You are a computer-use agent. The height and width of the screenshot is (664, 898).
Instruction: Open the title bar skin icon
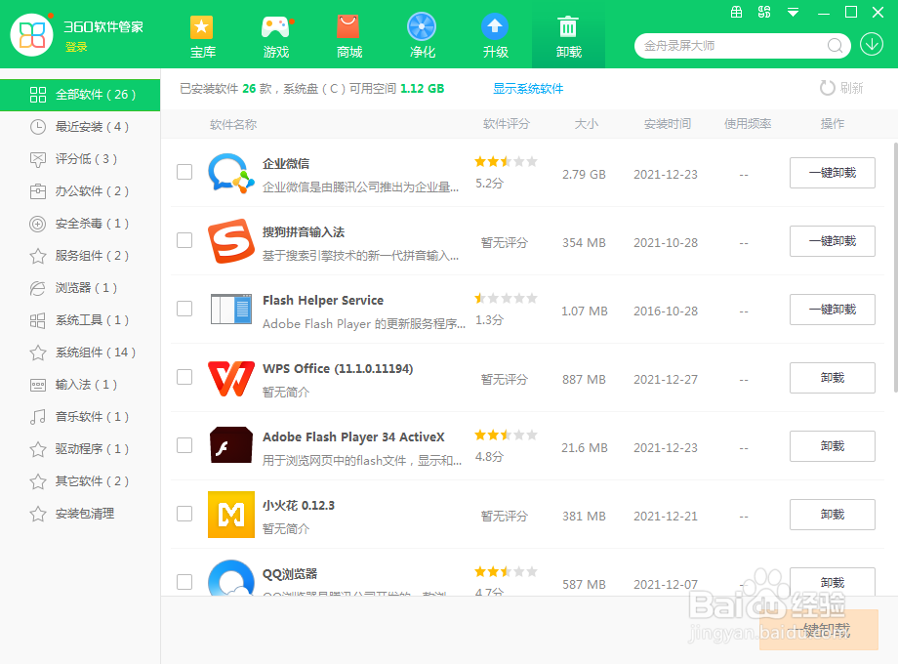[764, 12]
